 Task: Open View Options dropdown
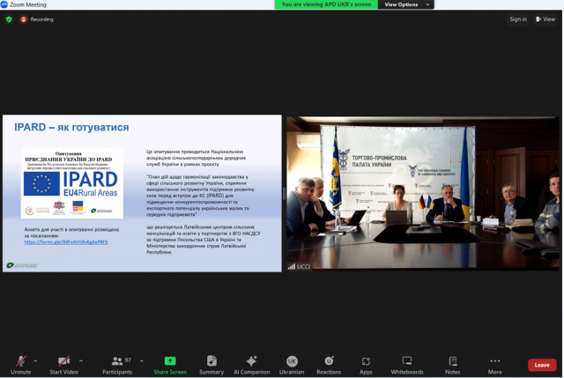point(406,4)
